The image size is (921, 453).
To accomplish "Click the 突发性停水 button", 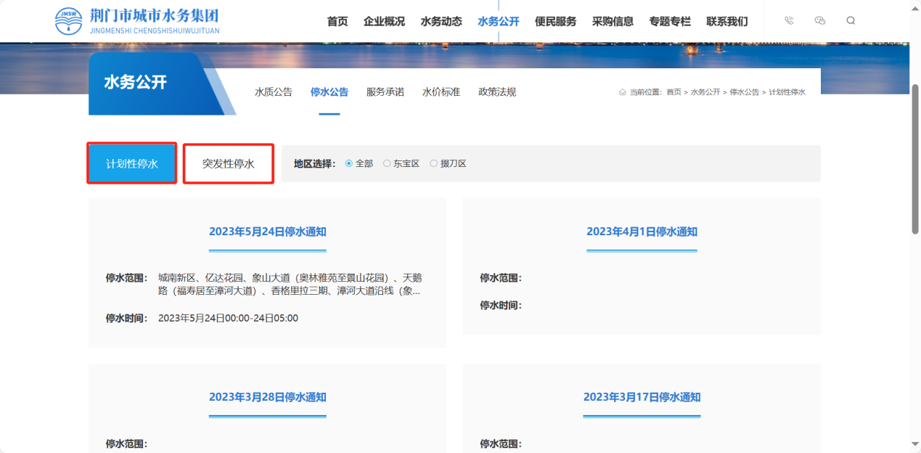I will pyautogui.click(x=228, y=163).
